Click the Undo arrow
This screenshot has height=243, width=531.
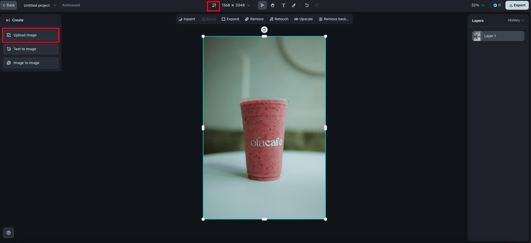click(x=307, y=5)
